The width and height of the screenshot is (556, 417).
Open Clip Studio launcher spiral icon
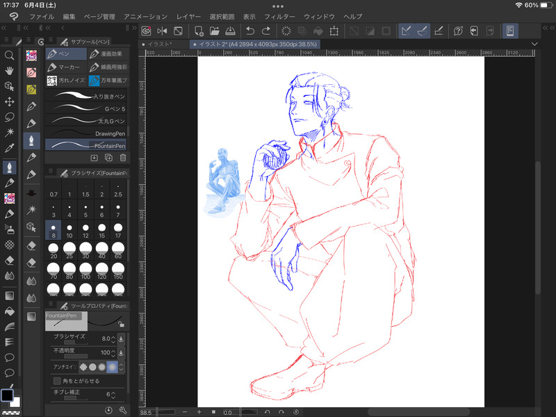[146, 31]
